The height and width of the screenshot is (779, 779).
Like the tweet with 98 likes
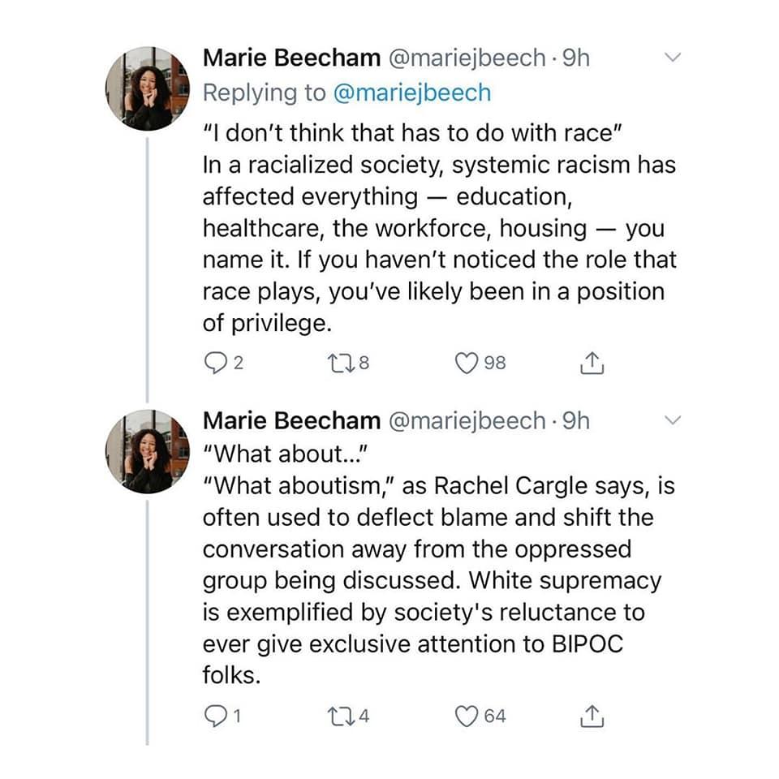pos(467,363)
